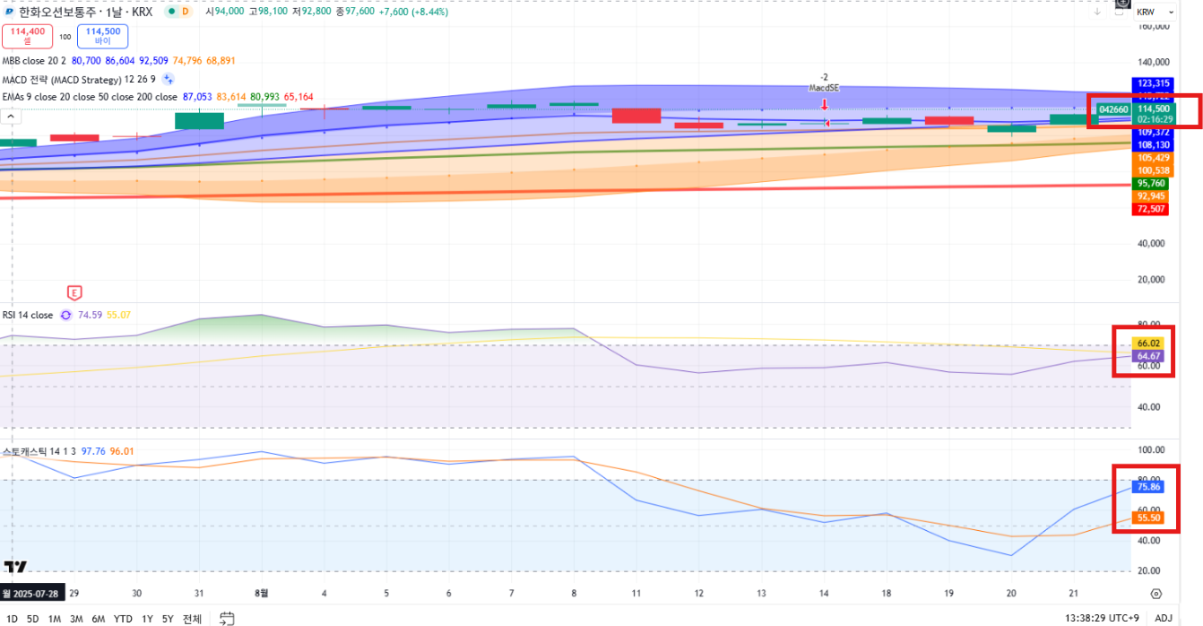
Task: Click the 123,315 blue price label
Action: (1154, 83)
